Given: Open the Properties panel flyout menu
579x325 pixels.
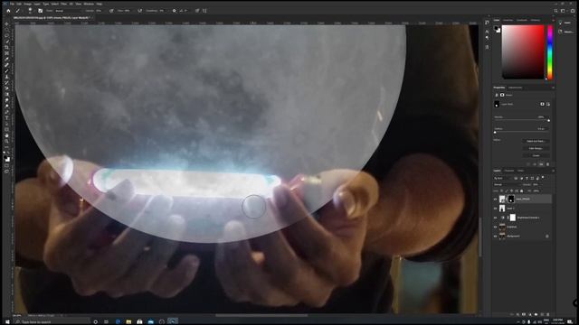Looking at the screenshot, I should [553, 88].
